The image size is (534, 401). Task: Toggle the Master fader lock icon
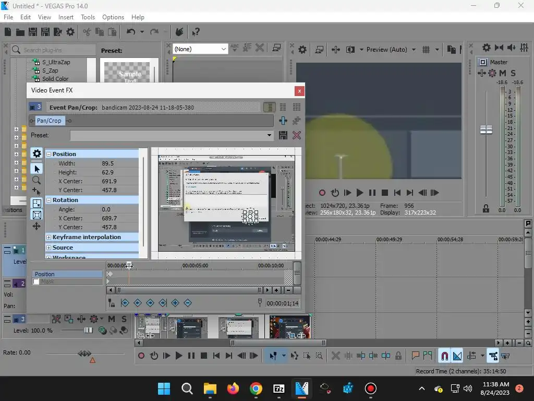pyautogui.click(x=486, y=209)
